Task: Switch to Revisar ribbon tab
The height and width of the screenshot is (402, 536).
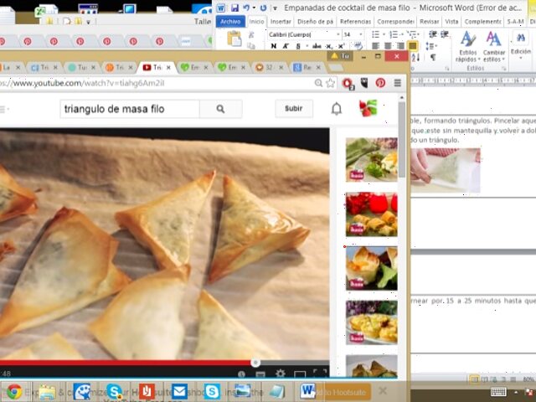Action: click(x=429, y=22)
